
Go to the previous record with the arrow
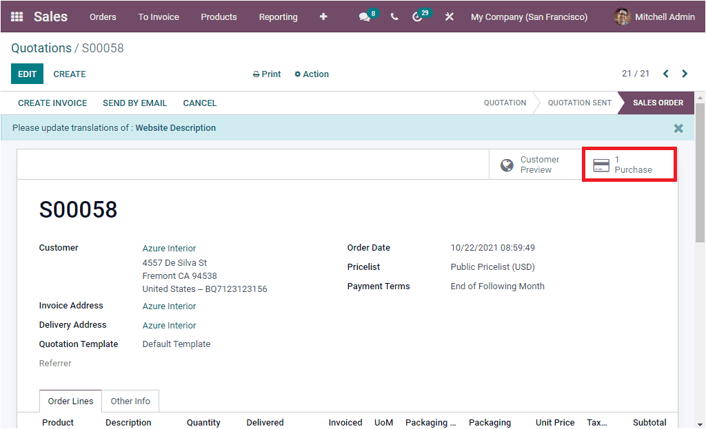tap(665, 73)
